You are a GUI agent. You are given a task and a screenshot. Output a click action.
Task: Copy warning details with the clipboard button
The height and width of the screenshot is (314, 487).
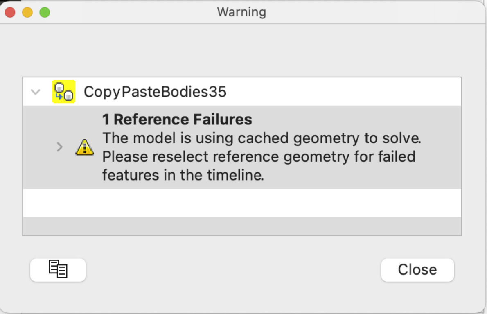pos(58,270)
